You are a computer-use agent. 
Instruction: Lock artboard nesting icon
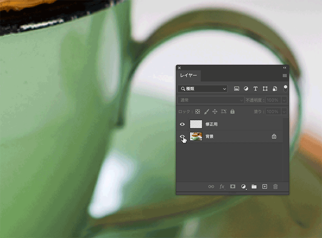[224, 112]
